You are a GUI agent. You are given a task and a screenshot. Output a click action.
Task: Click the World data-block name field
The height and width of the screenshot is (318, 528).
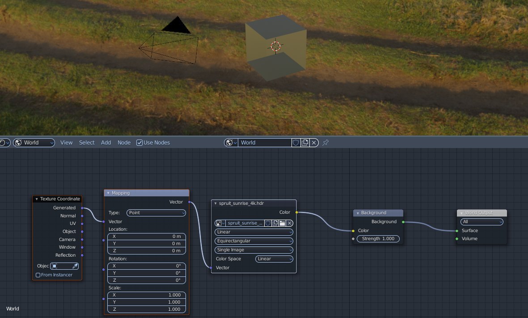point(265,143)
